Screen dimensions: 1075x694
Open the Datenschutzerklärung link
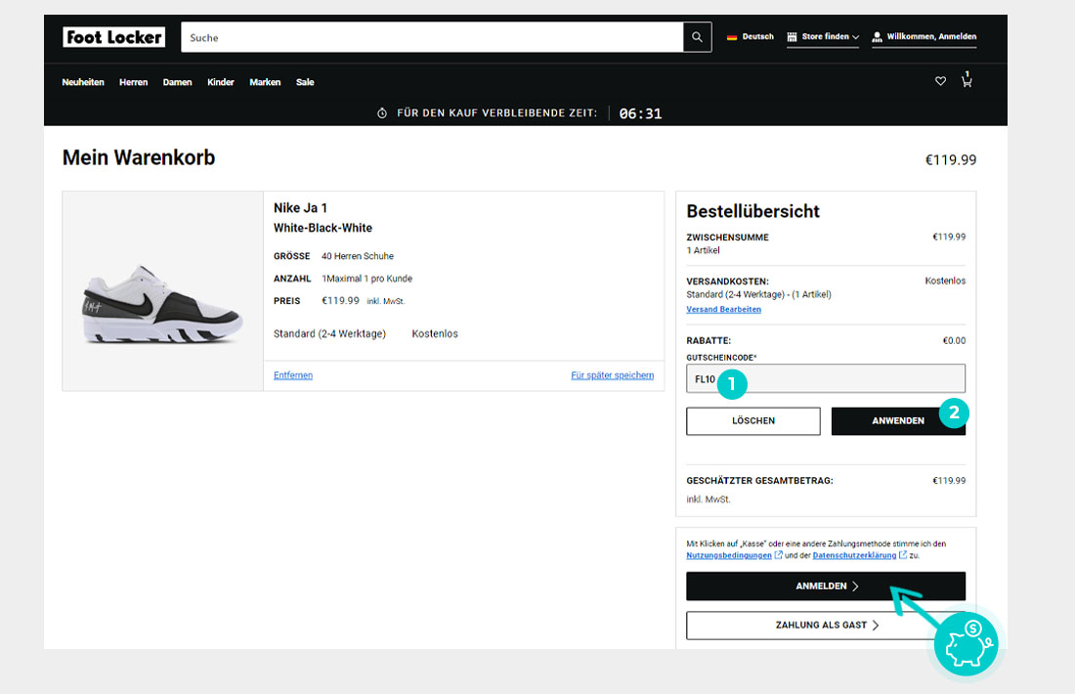point(854,555)
